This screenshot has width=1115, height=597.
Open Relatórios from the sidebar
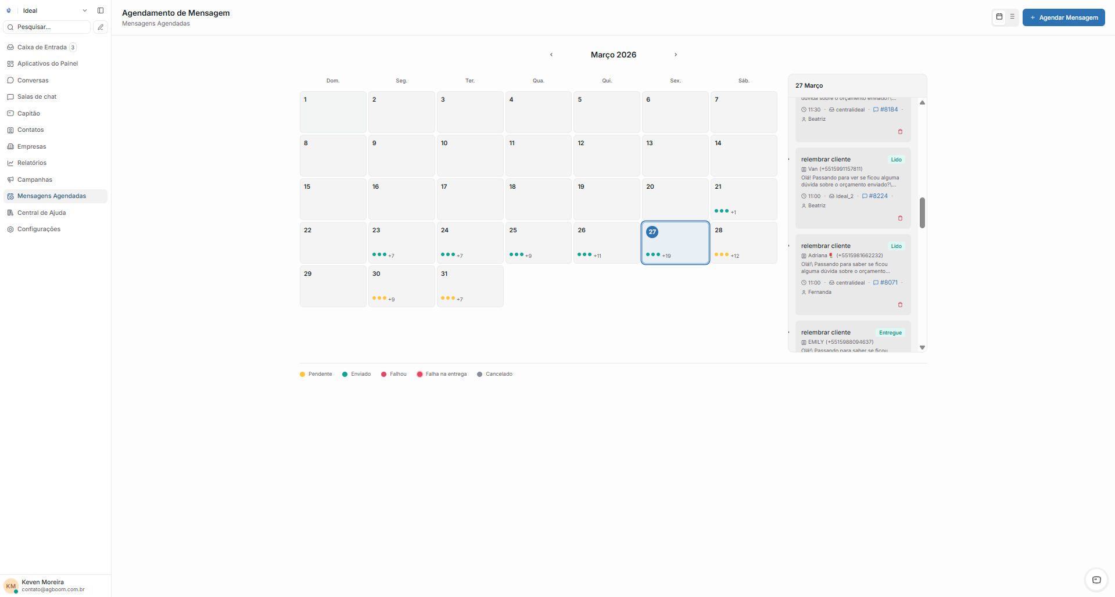(32, 163)
